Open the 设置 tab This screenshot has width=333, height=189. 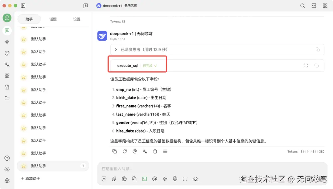coord(76,19)
